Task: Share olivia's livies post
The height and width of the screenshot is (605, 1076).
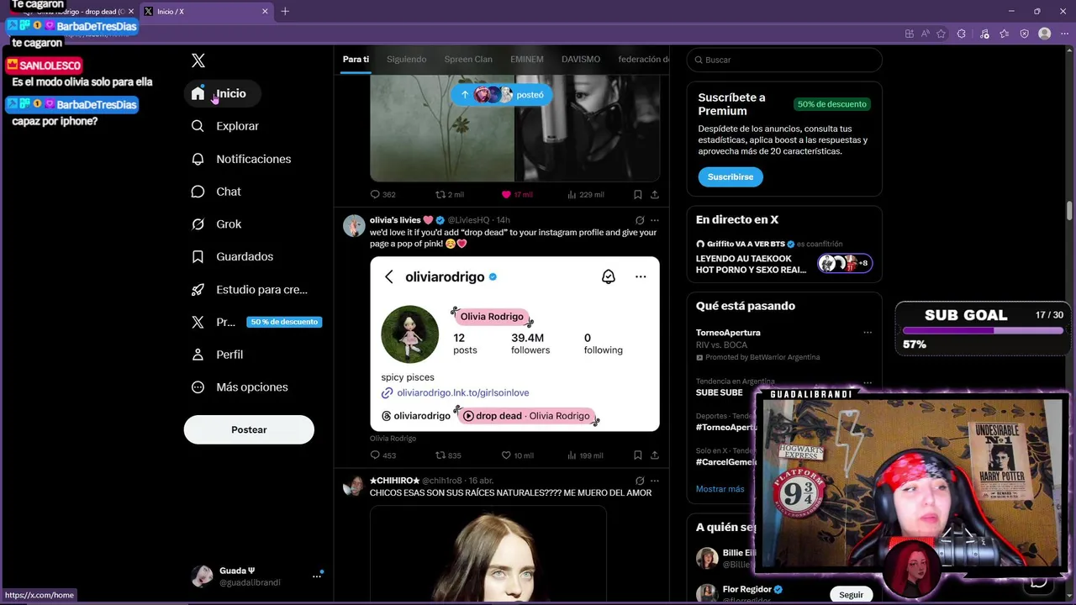Action: tap(655, 455)
